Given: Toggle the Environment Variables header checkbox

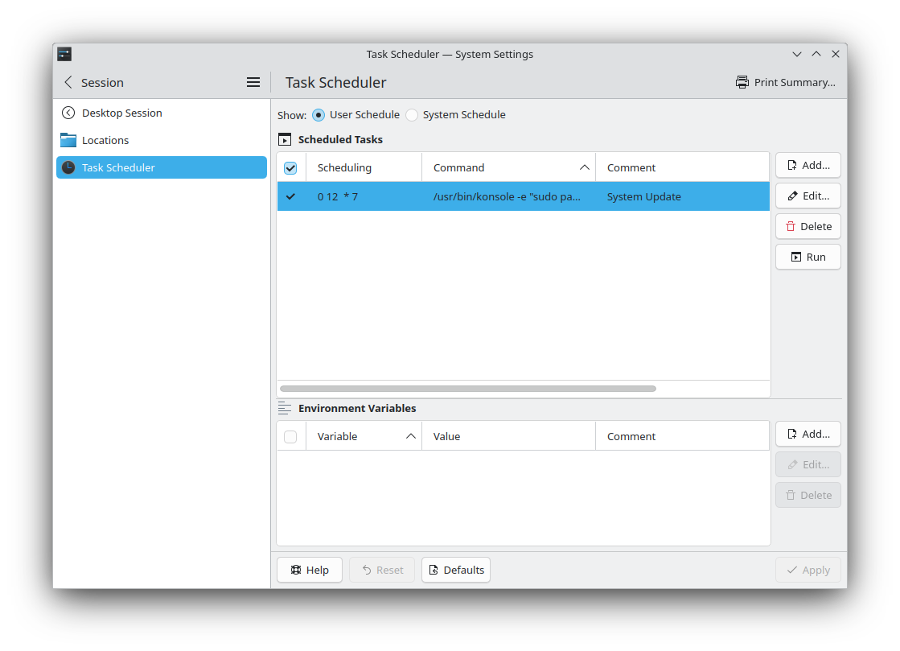Looking at the screenshot, I should [x=290, y=436].
